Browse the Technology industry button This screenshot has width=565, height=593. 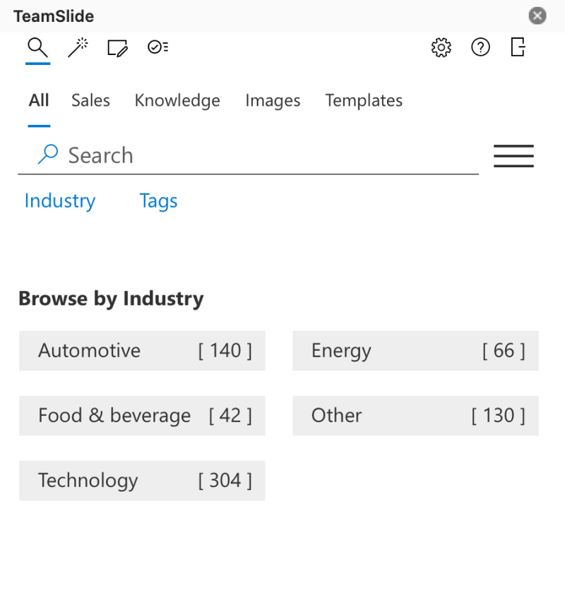142,481
